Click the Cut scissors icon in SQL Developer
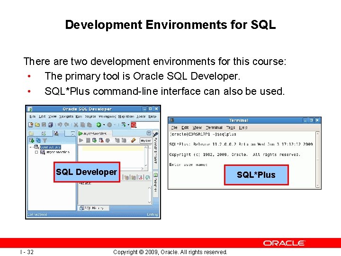The height and width of the screenshot is (256, 341). point(76,125)
